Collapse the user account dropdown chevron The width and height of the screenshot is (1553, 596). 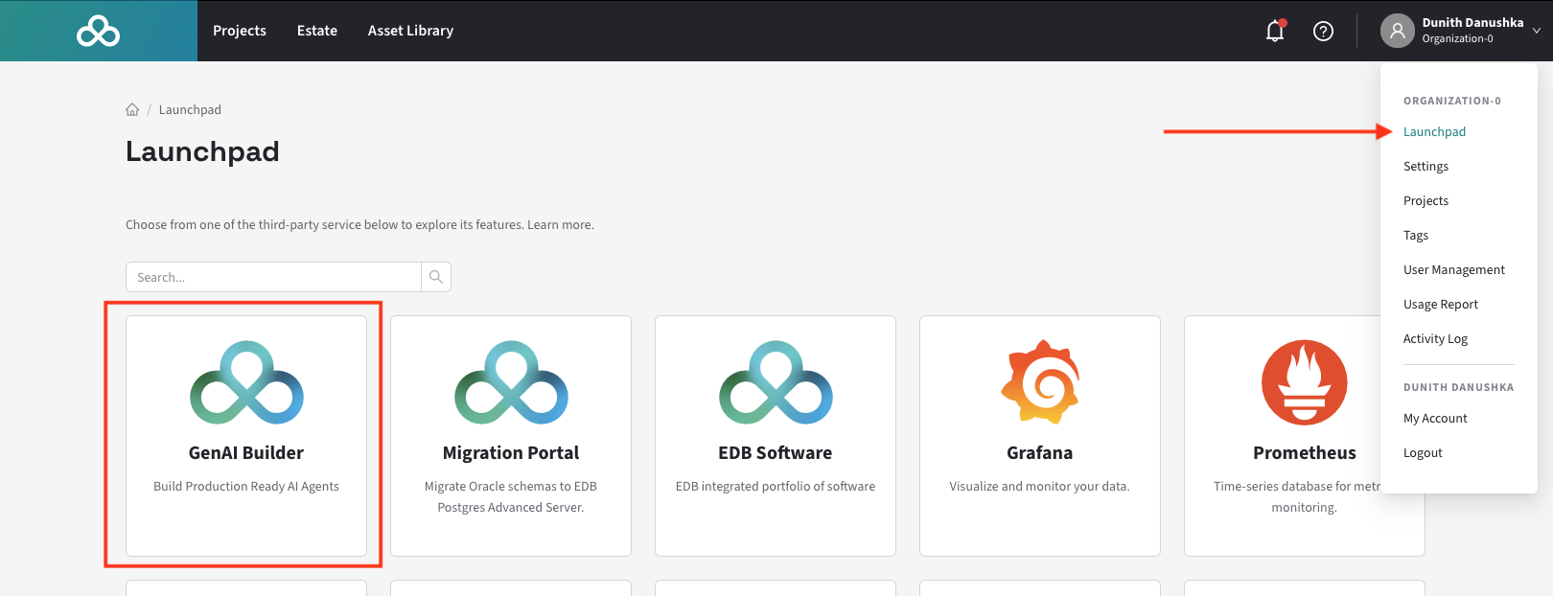click(x=1537, y=31)
